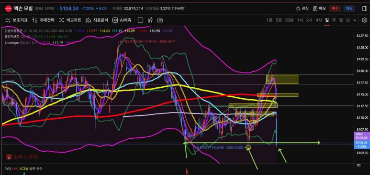
Task: Switch to 2시 timeframe
Action: coord(309,20)
